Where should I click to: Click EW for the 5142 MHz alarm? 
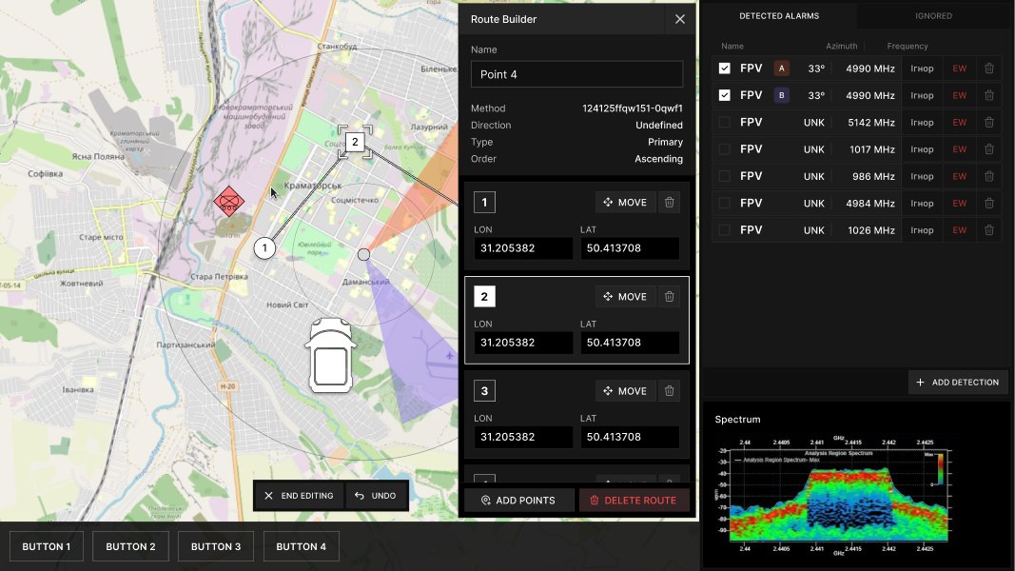click(959, 122)
